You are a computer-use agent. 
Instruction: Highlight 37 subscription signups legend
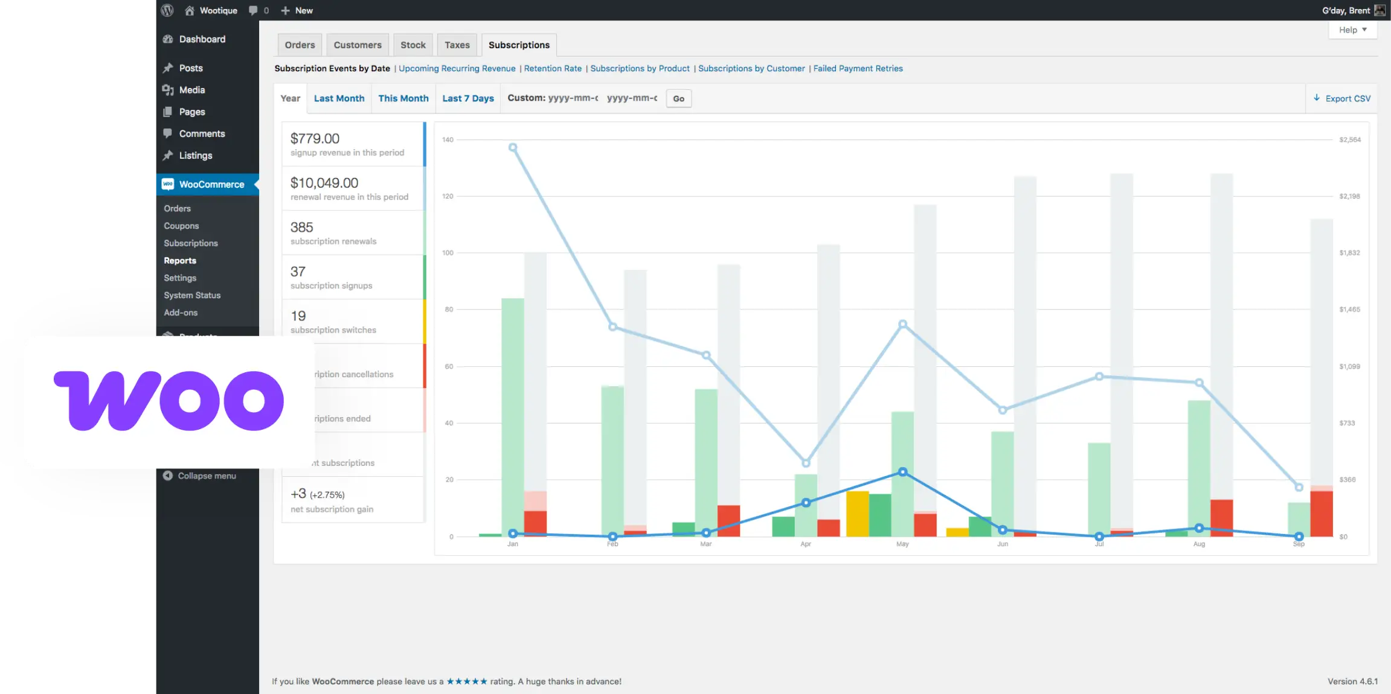(x=354, y=278)
